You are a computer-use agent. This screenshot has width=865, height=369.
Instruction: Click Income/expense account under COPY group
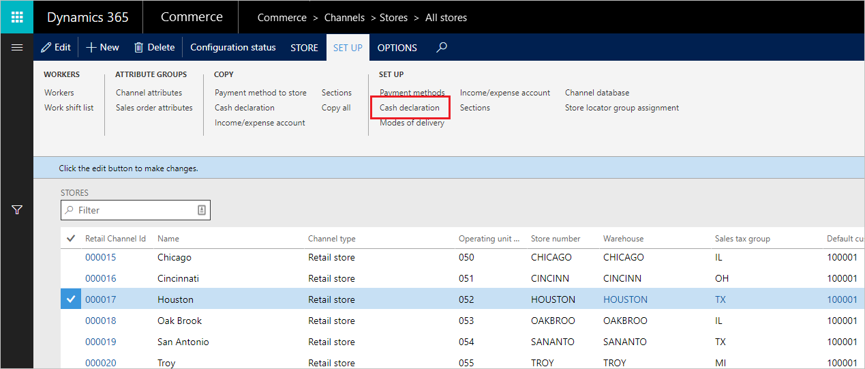point(260,123)
